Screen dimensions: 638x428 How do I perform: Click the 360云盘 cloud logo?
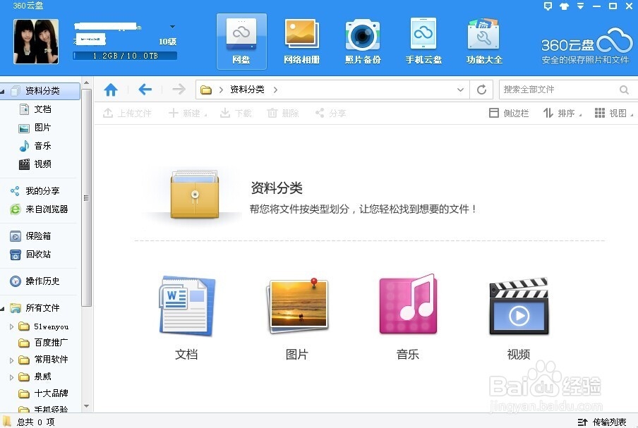coord(586,46)
